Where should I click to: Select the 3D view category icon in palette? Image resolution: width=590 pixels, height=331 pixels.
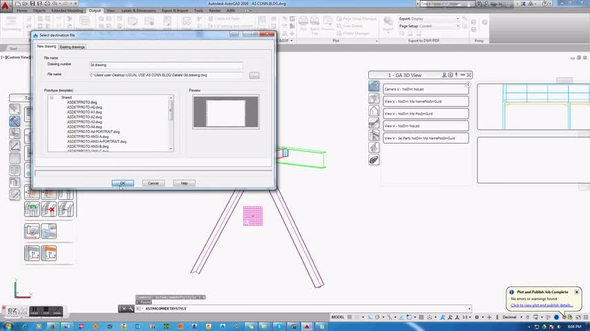click(x=374, y=86)
